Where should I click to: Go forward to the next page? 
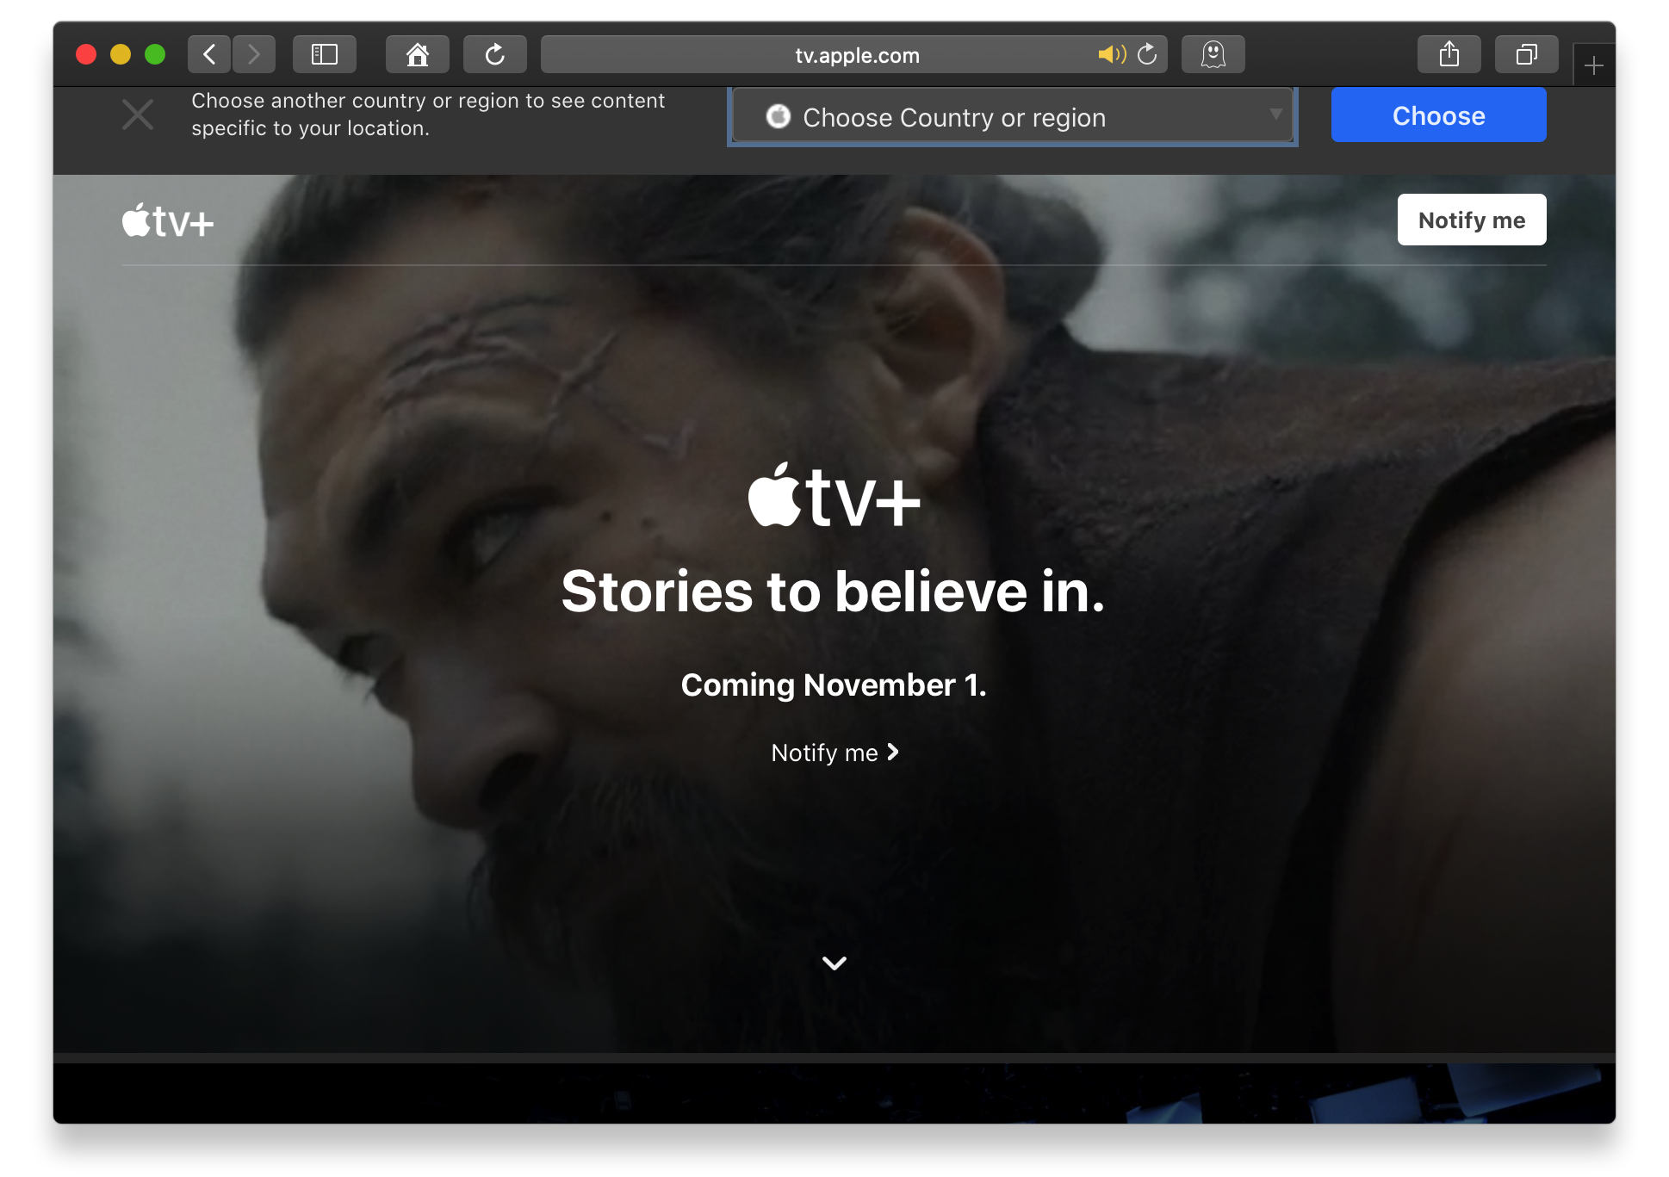(x=254, y=55)
